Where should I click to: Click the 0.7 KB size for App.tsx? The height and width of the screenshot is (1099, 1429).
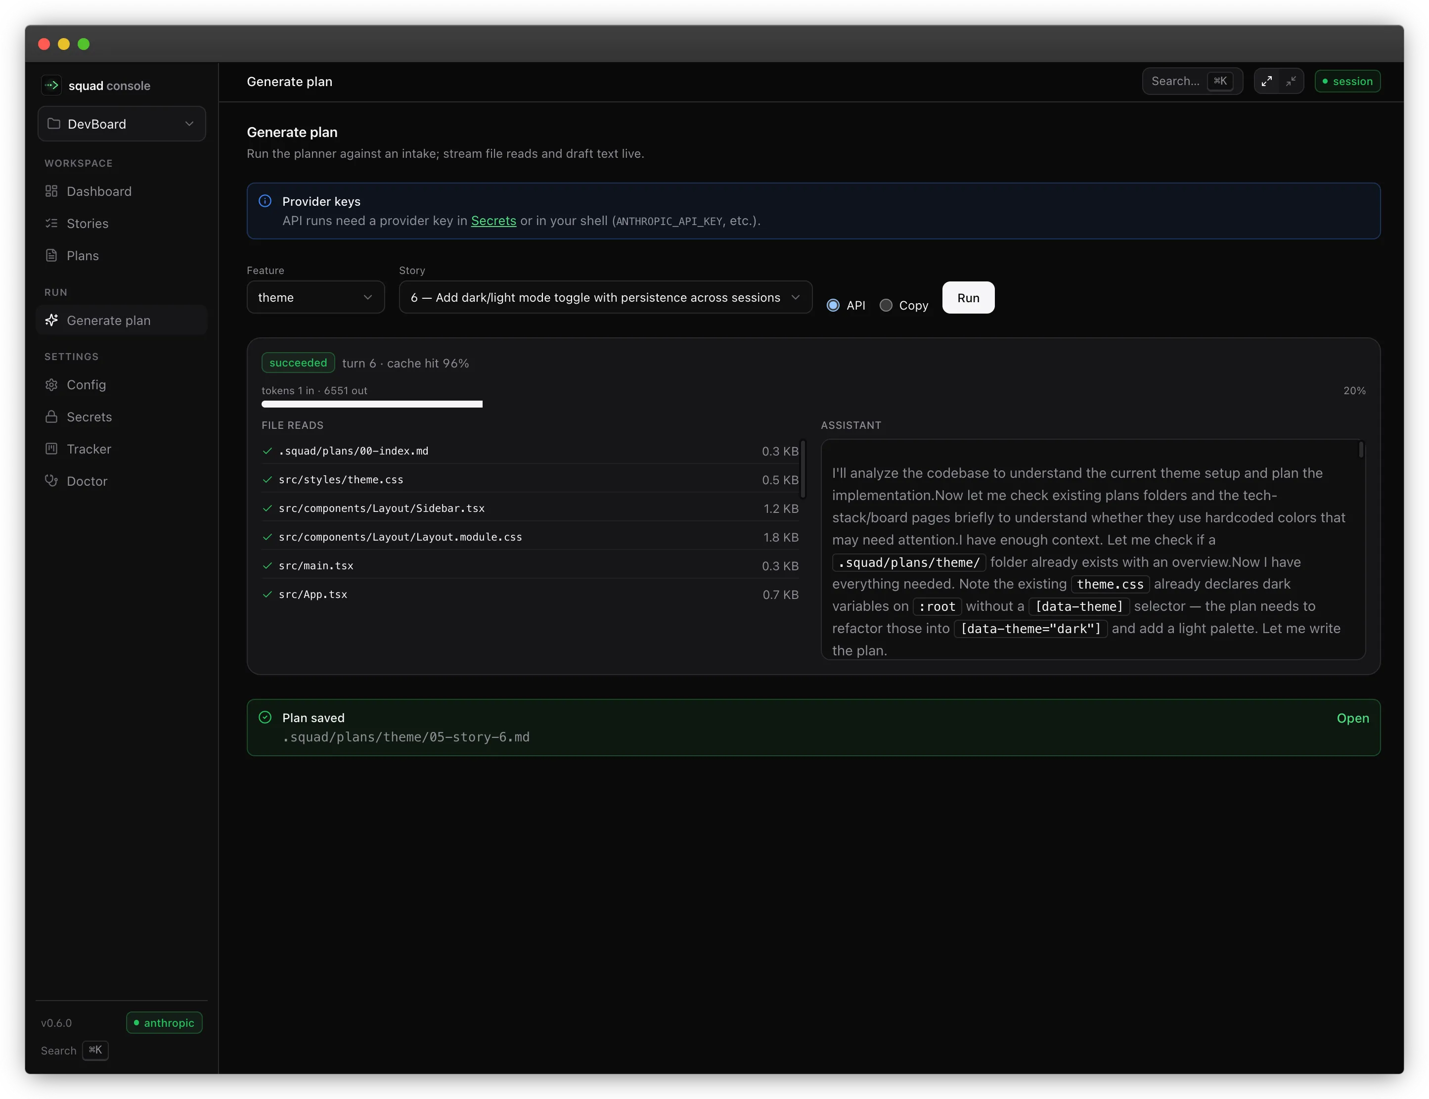click(x=780, y=595)
